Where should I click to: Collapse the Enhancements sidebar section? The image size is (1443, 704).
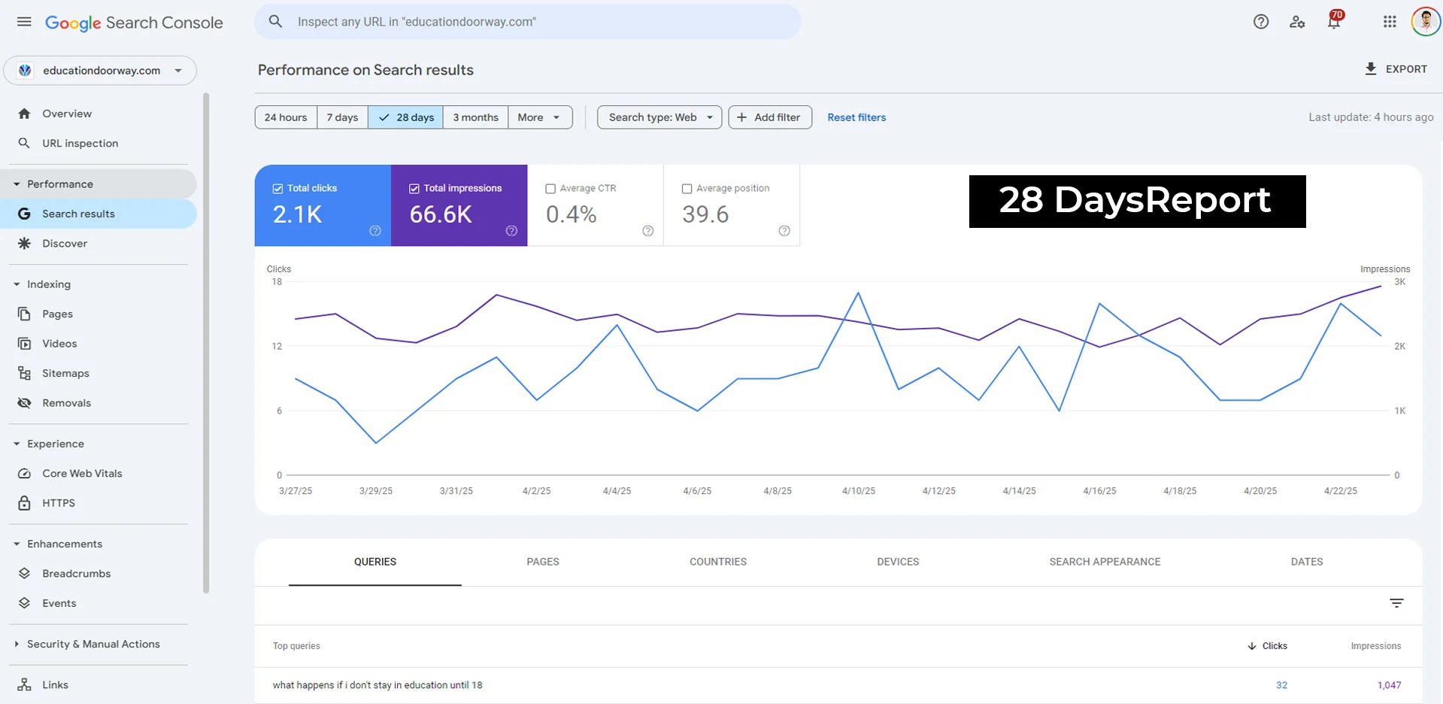pos(17,544)
